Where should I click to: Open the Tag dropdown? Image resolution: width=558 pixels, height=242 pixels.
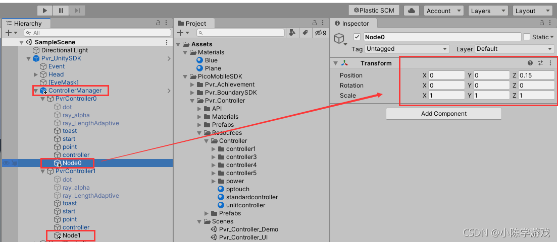[x=407, y=49]
